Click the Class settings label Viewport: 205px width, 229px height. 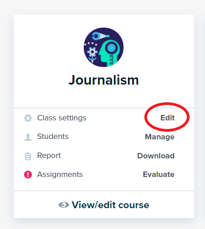(62, 118)
